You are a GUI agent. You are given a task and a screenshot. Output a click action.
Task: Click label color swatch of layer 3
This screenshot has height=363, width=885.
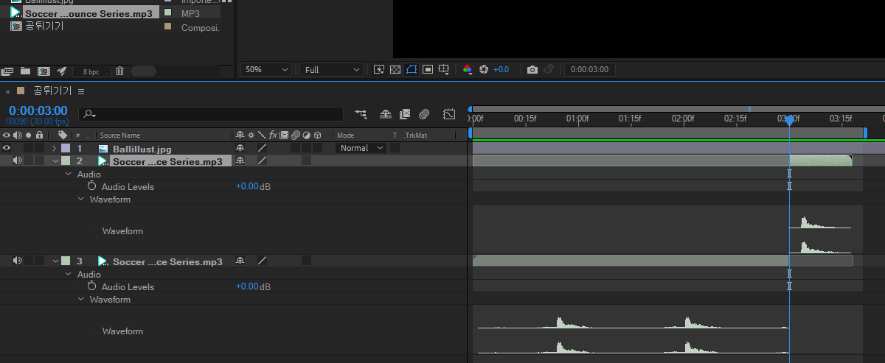[66, 261]
